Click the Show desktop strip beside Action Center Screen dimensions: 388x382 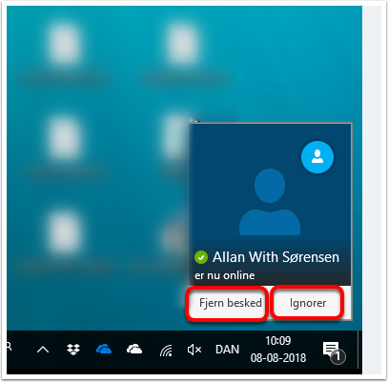[358, 350]
